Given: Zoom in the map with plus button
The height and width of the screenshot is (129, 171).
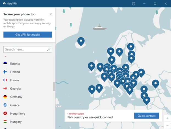Looking at the screenshot, I should pos(167,118).
